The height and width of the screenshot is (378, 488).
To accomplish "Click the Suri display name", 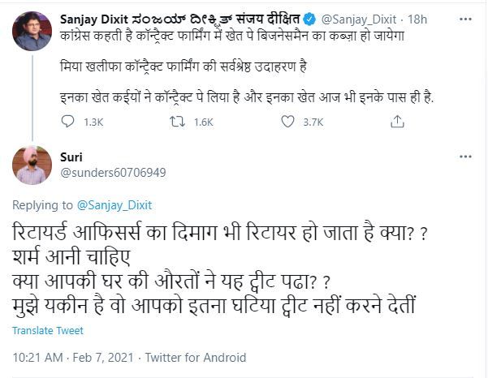I will pos(71,156).
